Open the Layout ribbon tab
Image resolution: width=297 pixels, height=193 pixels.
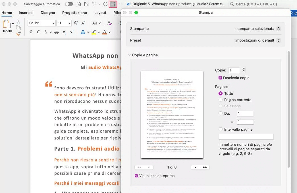(x=100, y=13)
